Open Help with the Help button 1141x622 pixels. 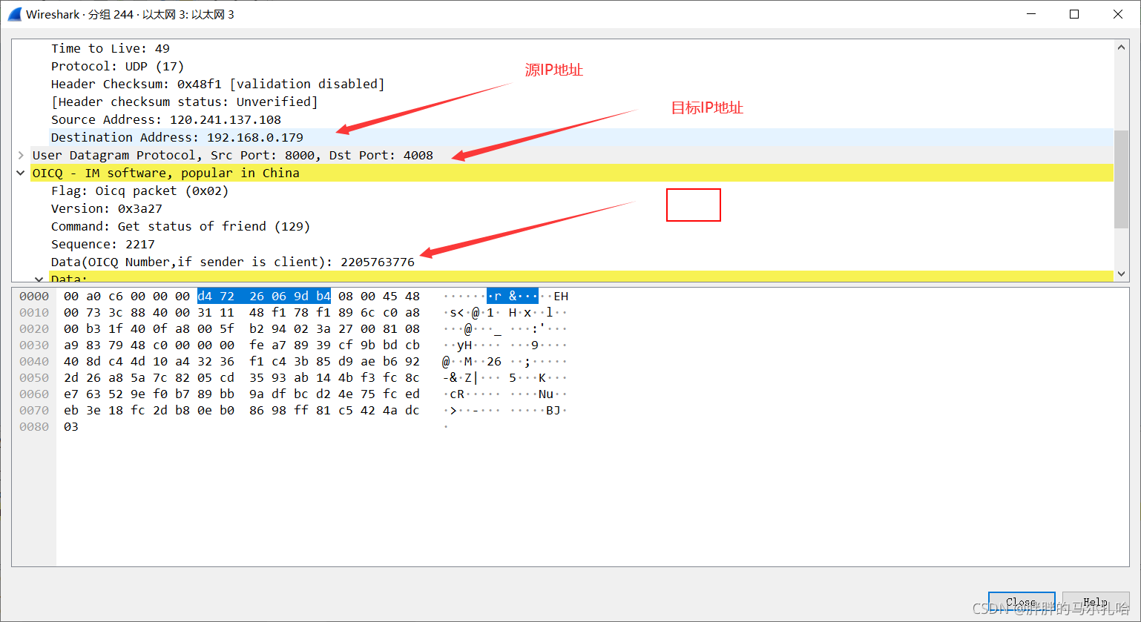(x=1095, y=603)
